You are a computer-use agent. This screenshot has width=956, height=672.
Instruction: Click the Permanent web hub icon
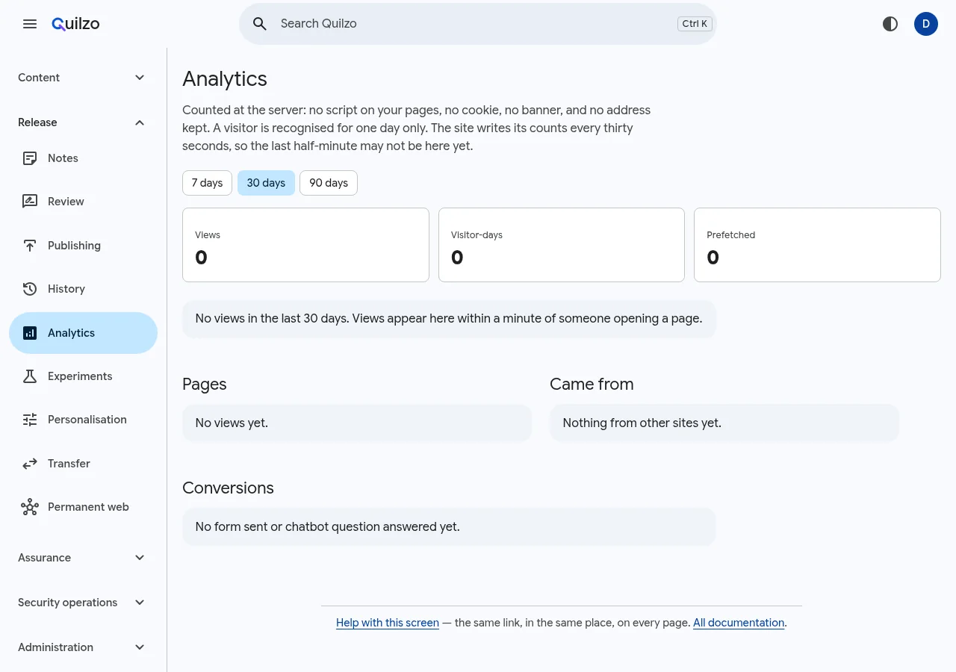click(x=30, y=507)
